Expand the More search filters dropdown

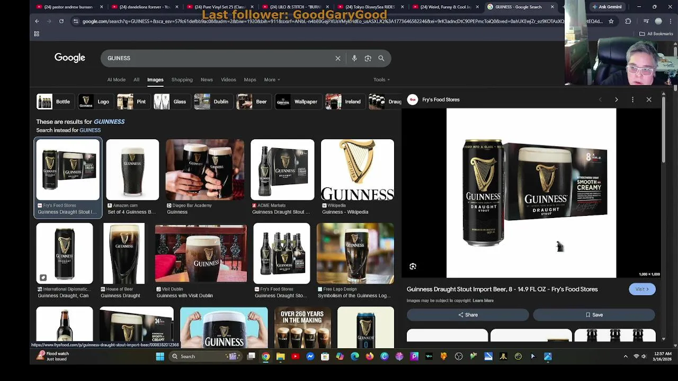(272, 80)
